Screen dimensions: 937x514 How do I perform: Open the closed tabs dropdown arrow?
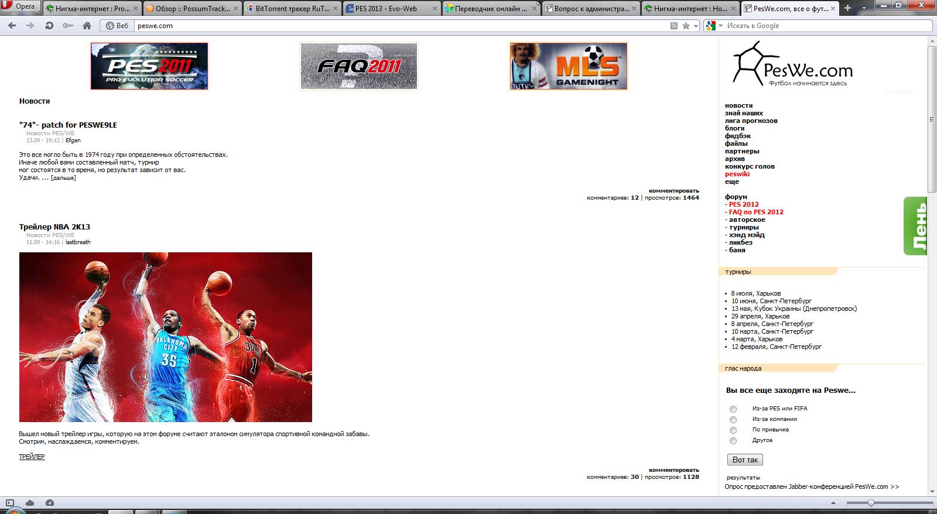(x=863, y=8)
